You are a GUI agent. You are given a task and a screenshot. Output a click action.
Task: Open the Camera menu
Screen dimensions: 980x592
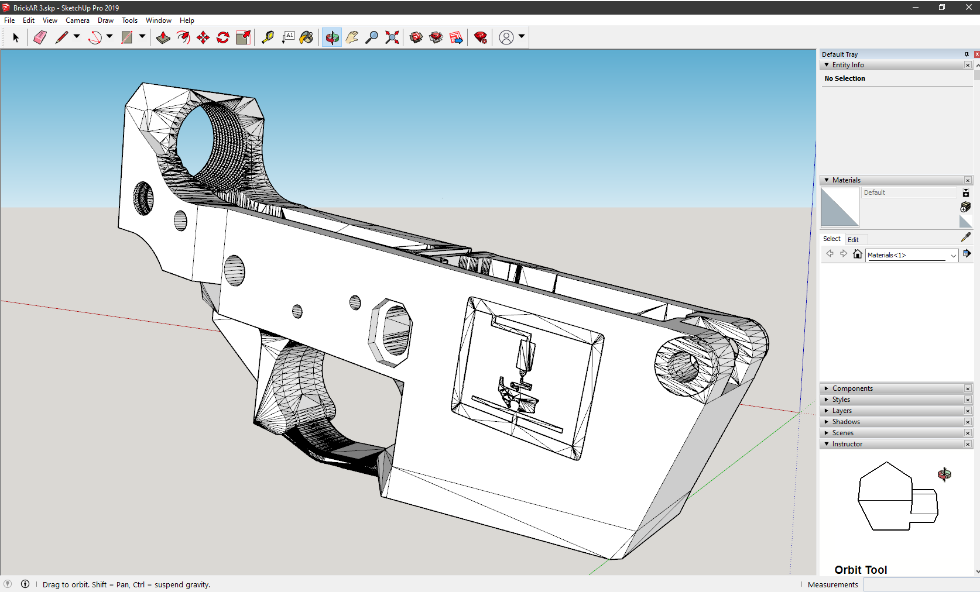pyautogui.click(x=77, y=20)
